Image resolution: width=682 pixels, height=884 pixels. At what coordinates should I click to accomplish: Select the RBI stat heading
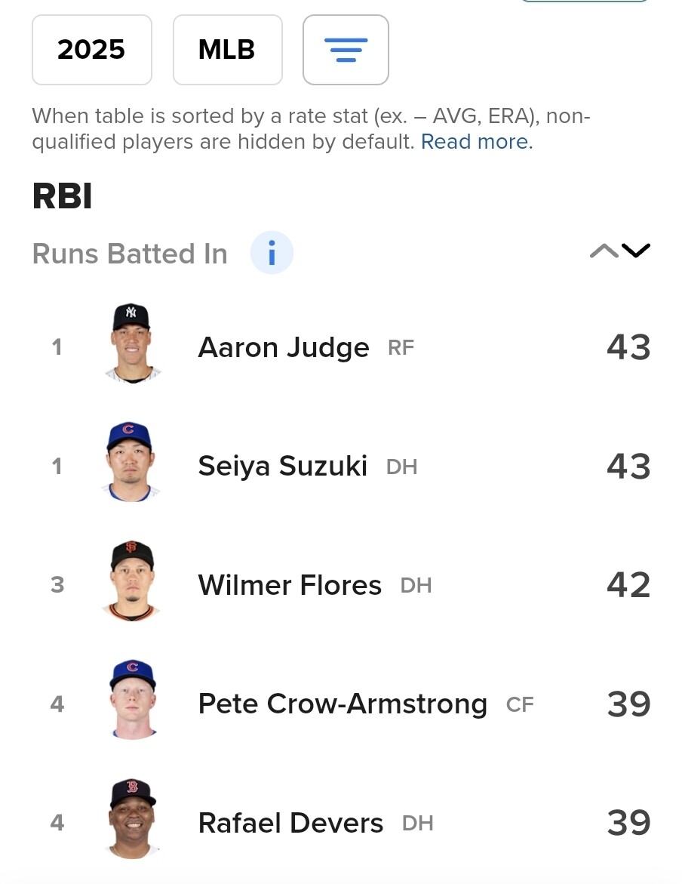point(63,196)
